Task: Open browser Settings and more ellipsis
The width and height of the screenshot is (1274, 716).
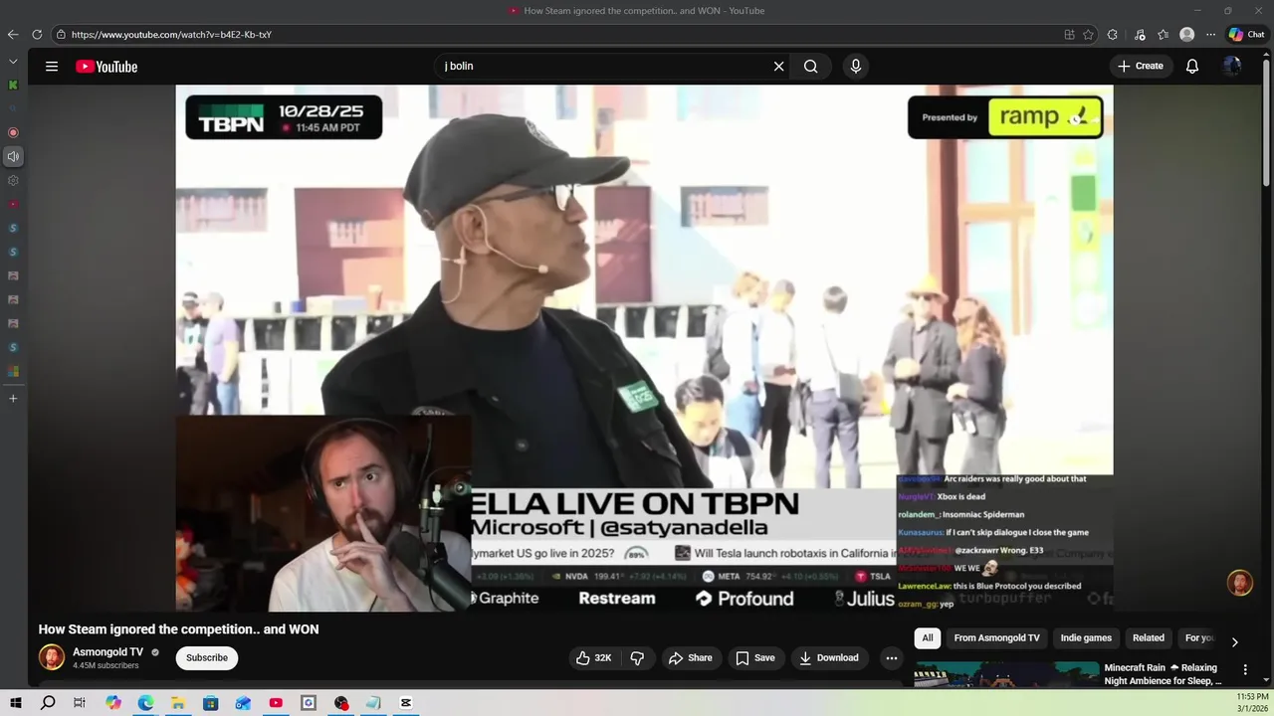Action: click(1211, 35)
